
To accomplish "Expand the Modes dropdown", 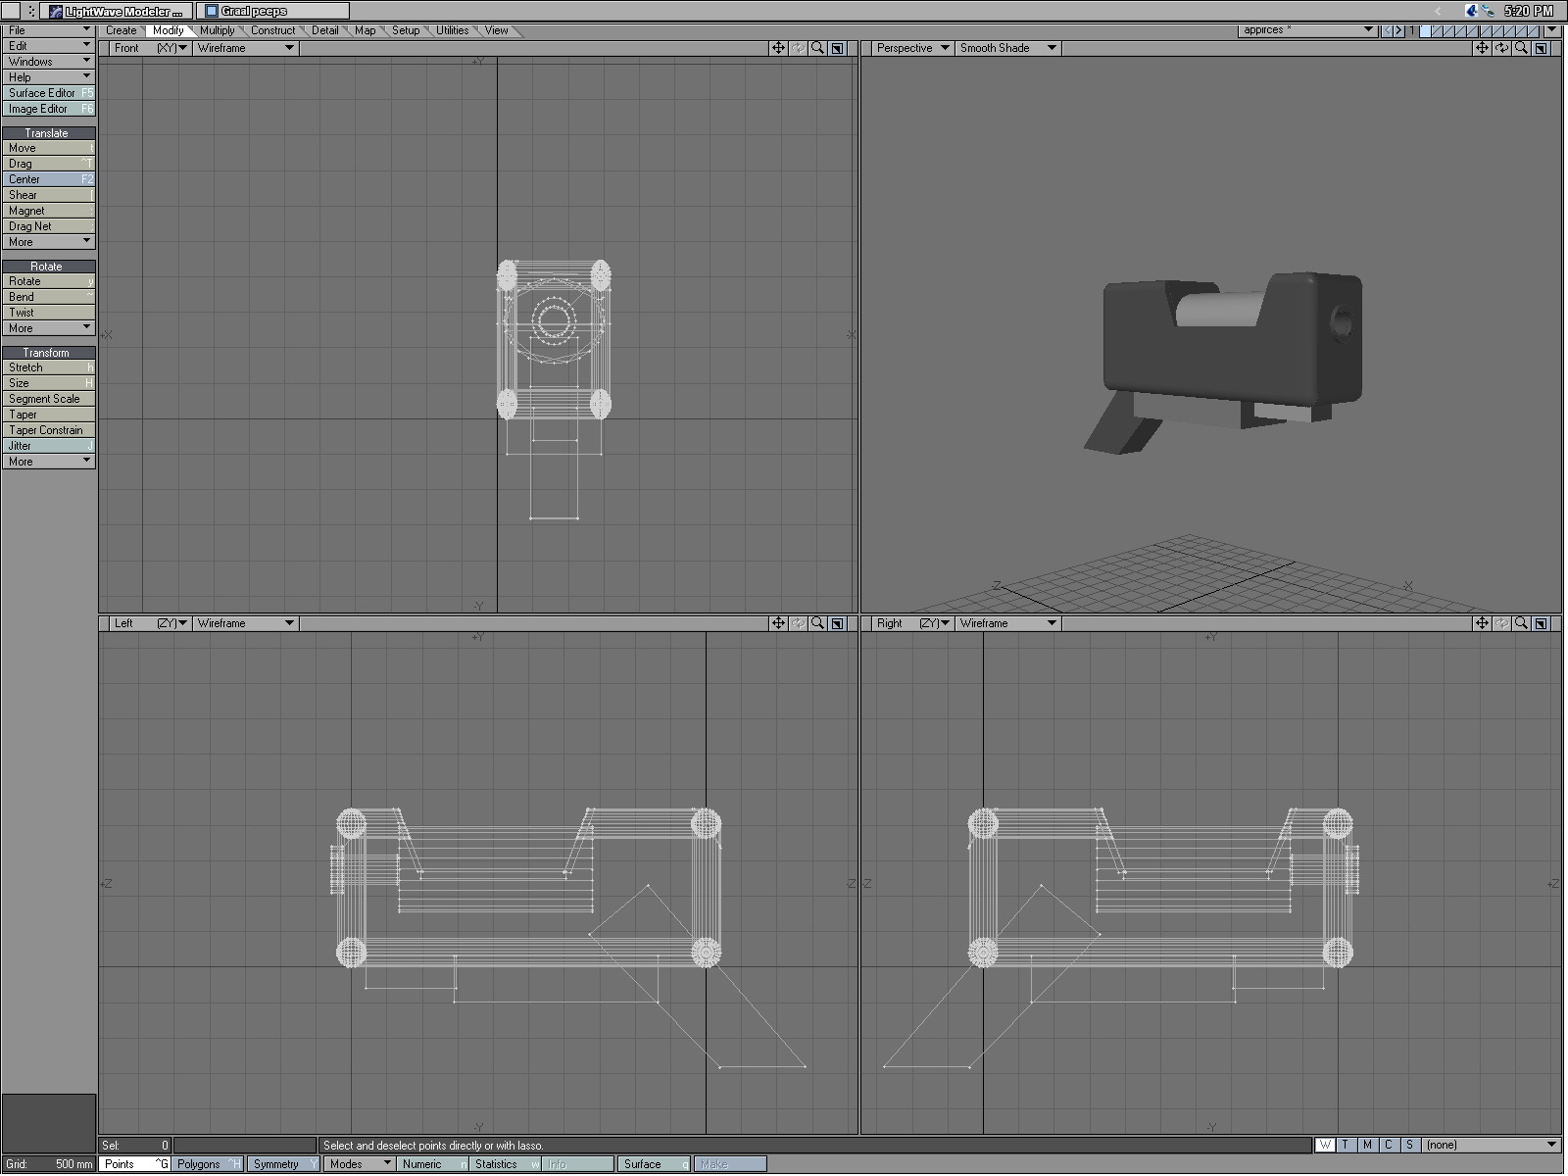I will [x=360, y=1164].
